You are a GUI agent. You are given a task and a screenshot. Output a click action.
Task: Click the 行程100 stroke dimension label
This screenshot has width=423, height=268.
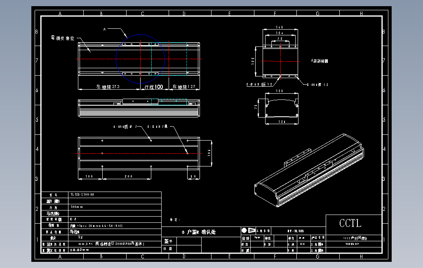154,87
